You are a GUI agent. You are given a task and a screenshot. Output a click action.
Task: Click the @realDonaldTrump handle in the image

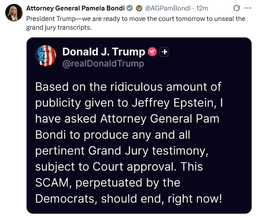coord(103,64)
